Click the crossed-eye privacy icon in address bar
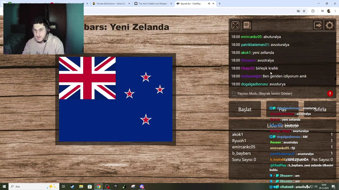The image size is (339, 190). pyautogui.click(x=298, y=11)
